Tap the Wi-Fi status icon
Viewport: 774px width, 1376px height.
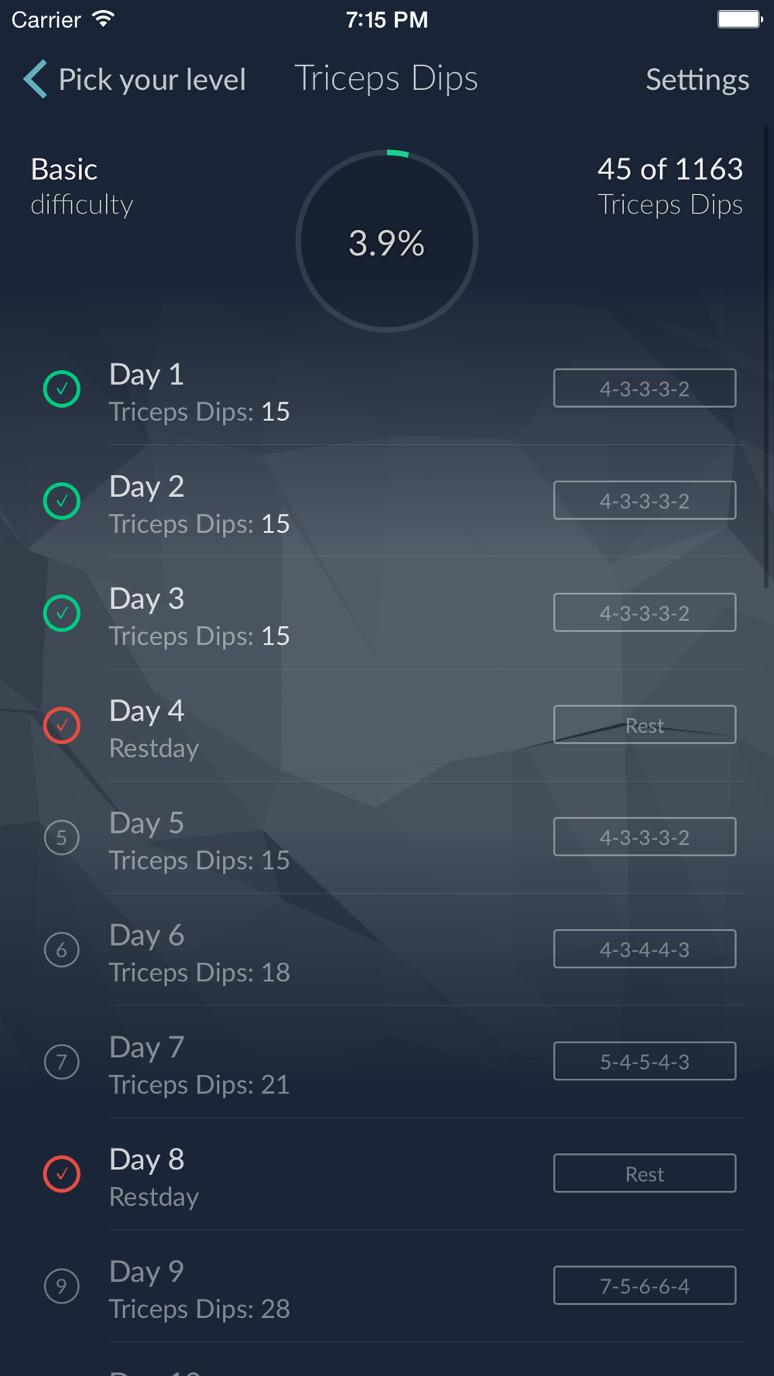click(x=102, y=19)
